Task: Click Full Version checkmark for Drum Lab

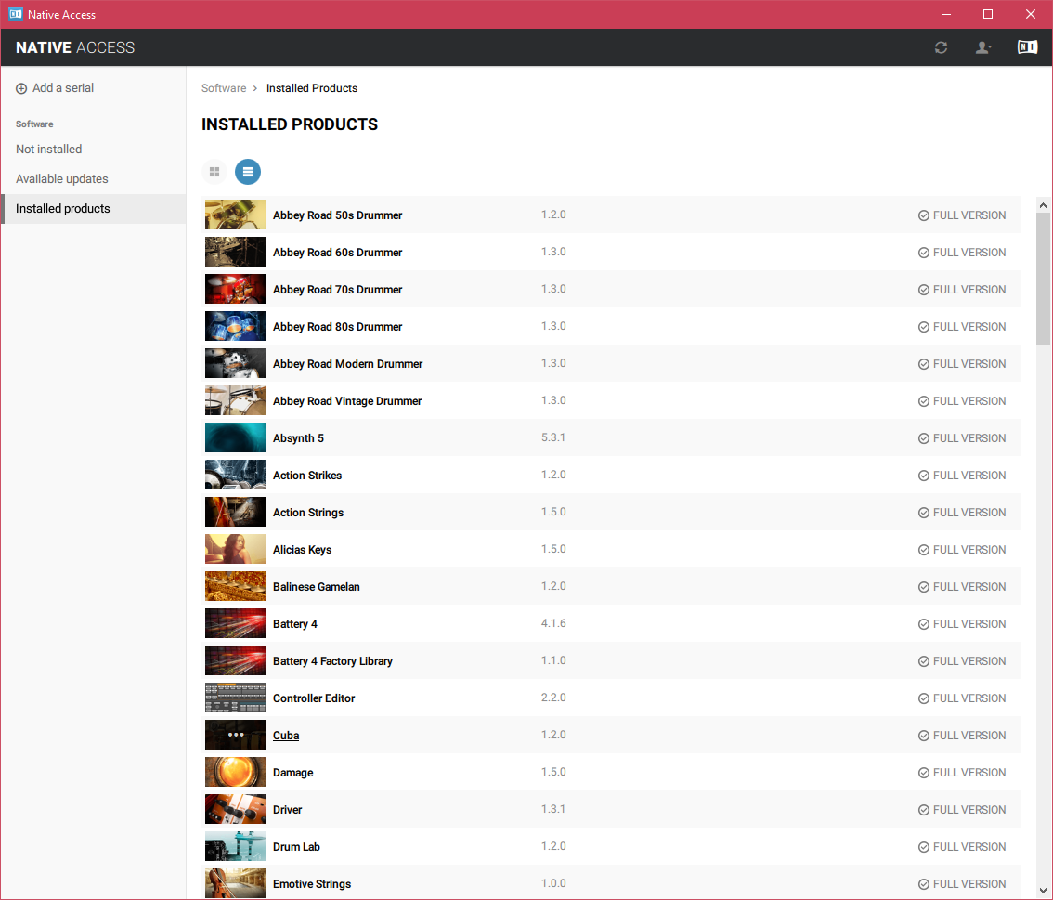Action: coord(924,847)
